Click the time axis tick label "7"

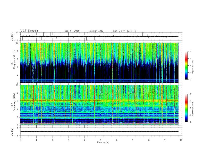coord(133,140)
